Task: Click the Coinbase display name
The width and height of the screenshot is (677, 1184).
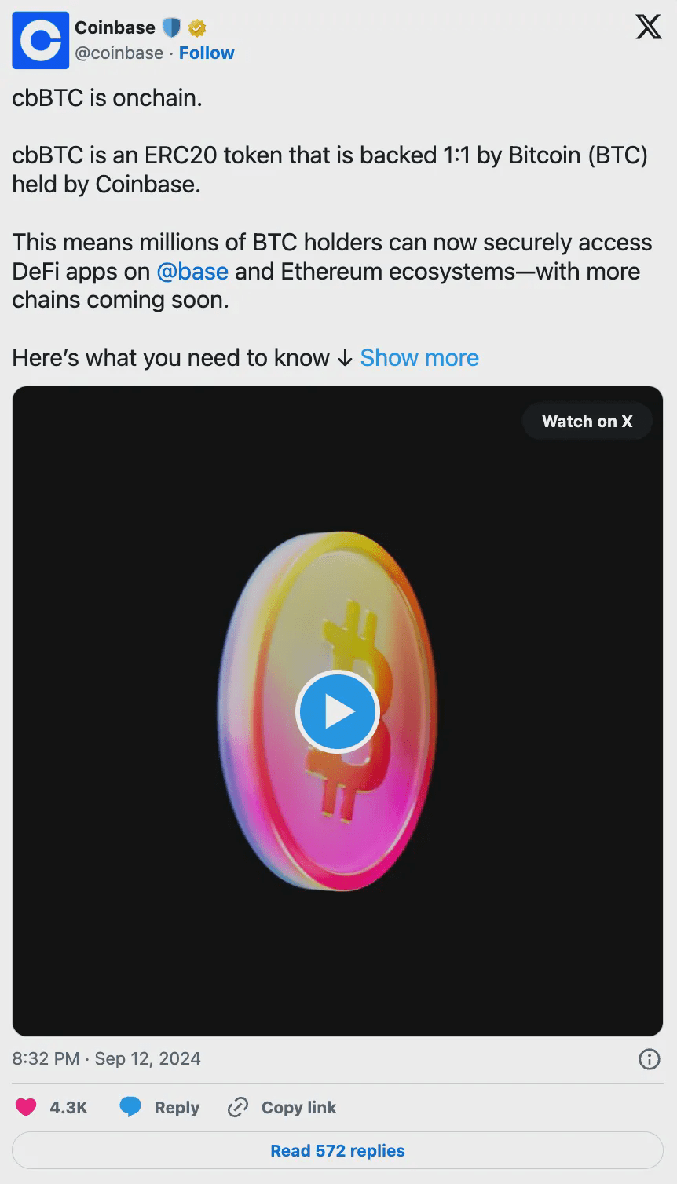Action: (115, 27)
